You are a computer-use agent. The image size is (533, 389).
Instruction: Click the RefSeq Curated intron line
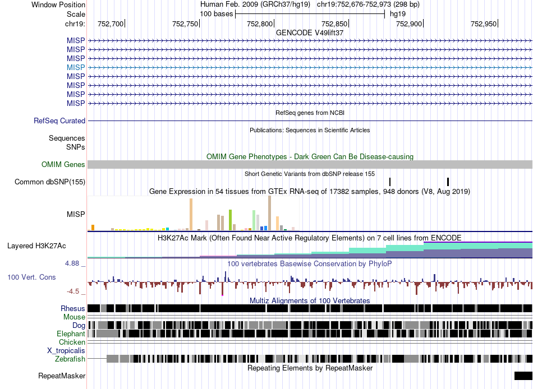310,121
